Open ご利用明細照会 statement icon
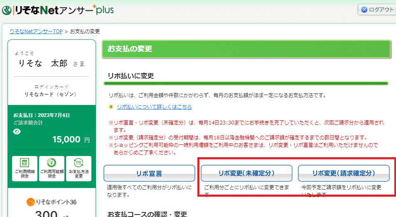This screenshot has width=396, height=217. 25,168
